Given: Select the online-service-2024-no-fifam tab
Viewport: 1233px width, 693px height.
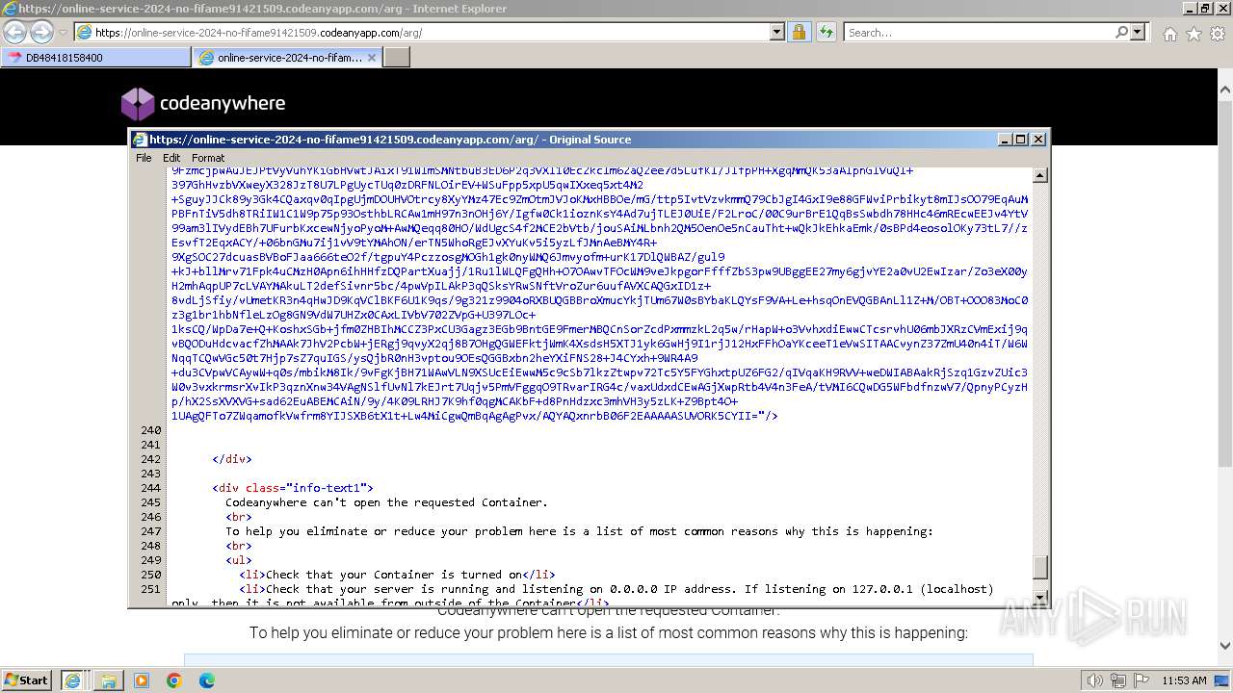Looking at the screenshot, I should pos(279,58).
